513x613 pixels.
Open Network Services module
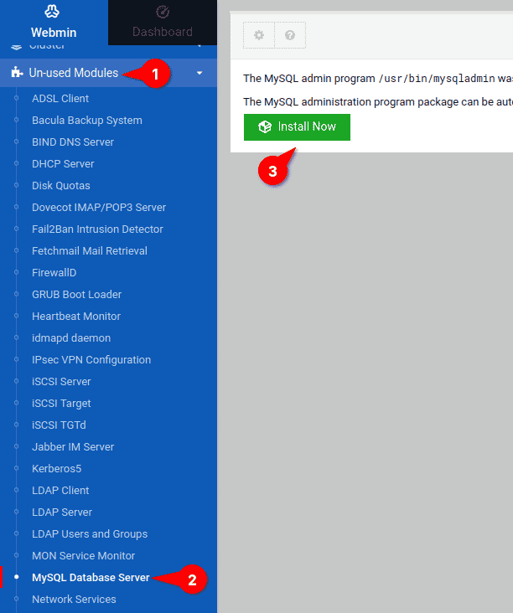click(74, 600)
